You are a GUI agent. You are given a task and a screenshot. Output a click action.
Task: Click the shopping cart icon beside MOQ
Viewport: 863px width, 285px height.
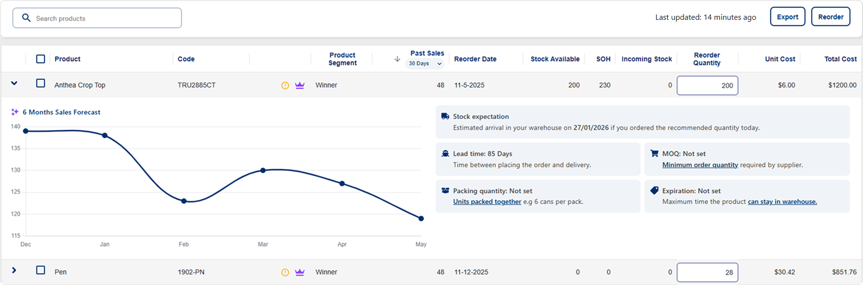(x=655, y=154)
